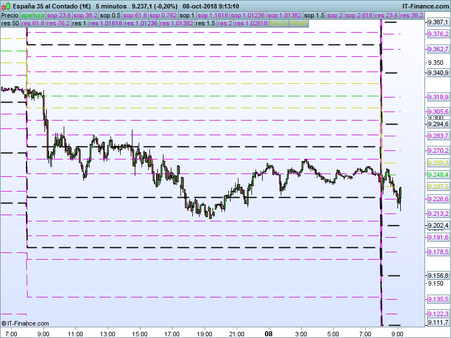Viewport: 451px width, 338px height.
Task: Click the IT-Finance.com label in the title bar
Action: pos(425,6)
